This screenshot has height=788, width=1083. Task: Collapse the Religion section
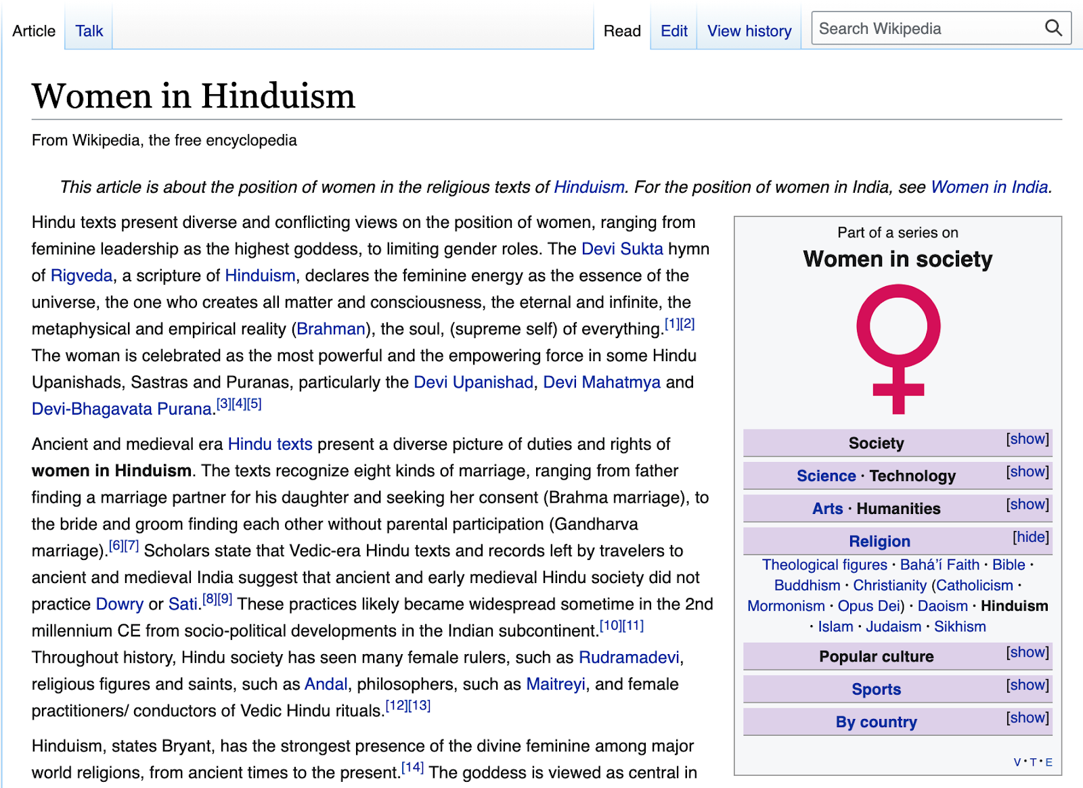[x=1031, y=537]
